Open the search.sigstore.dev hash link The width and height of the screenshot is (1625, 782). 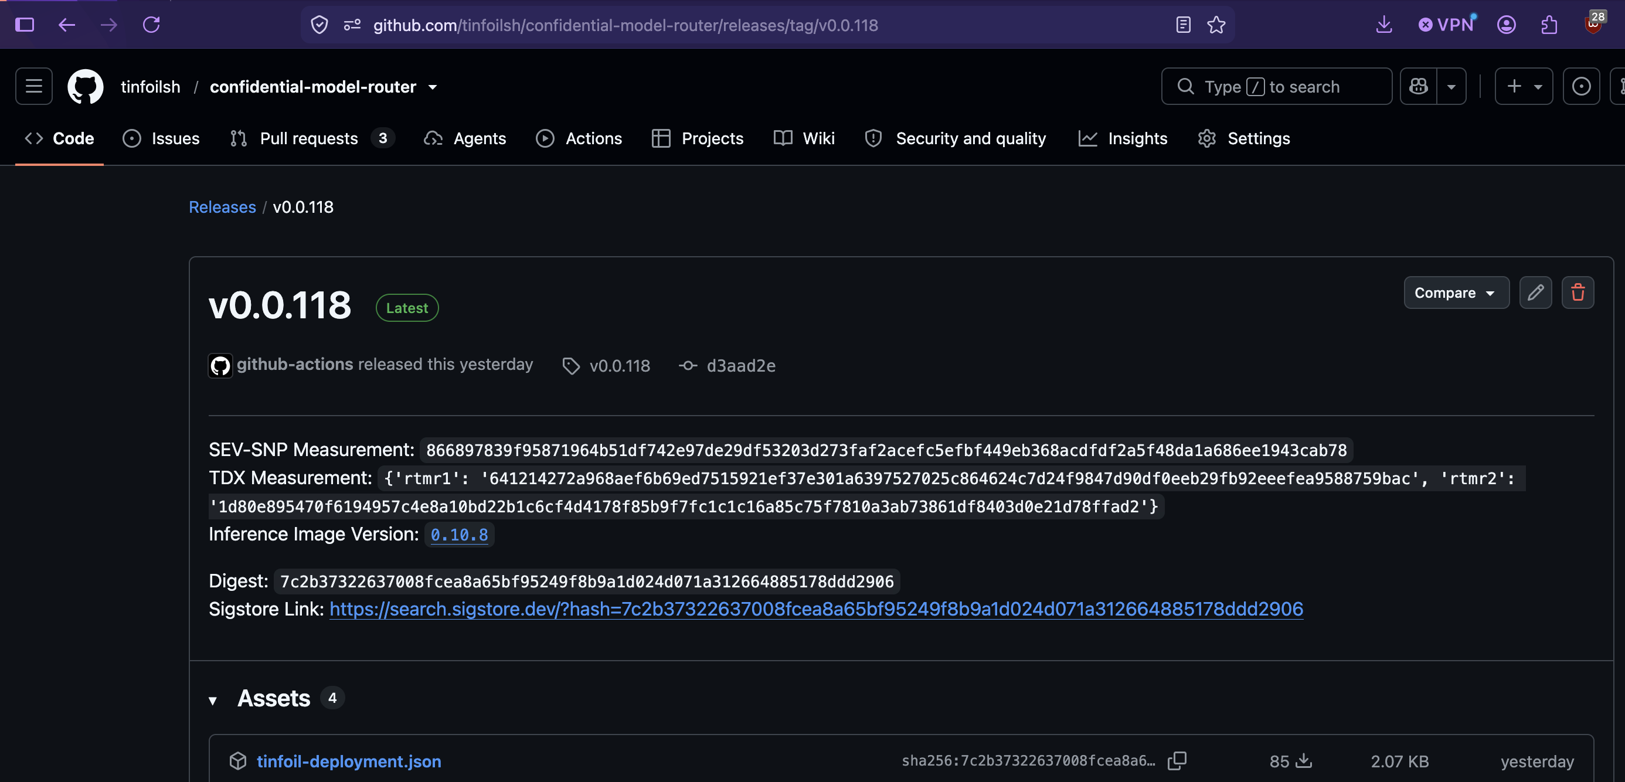coord(816,609)
